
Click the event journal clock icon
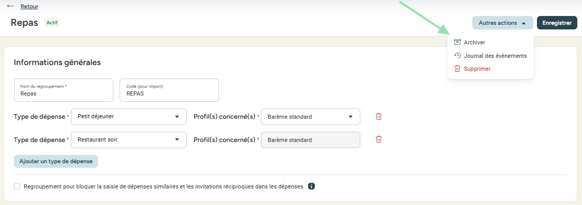click(x=457, y=56)
